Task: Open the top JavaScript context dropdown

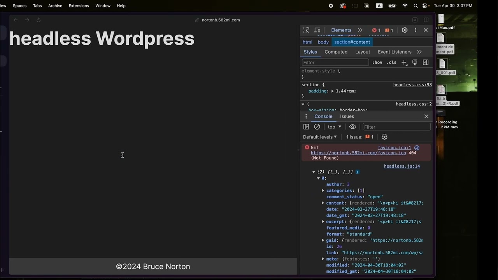Action: click(x=335, y=127)
